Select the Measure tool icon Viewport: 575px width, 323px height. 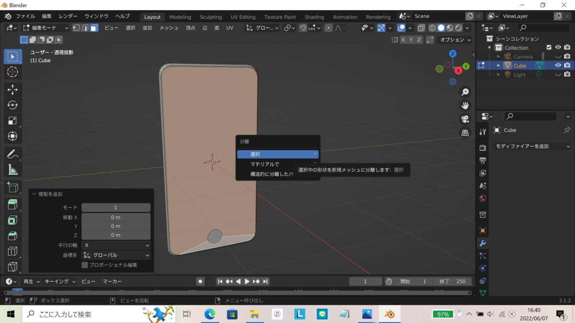(x=13, y=170)
